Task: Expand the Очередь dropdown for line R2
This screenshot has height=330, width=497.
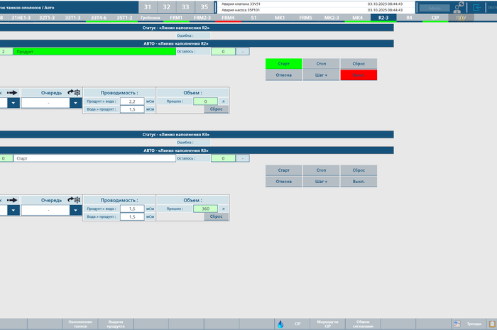Action: click(x=75, y=103)
